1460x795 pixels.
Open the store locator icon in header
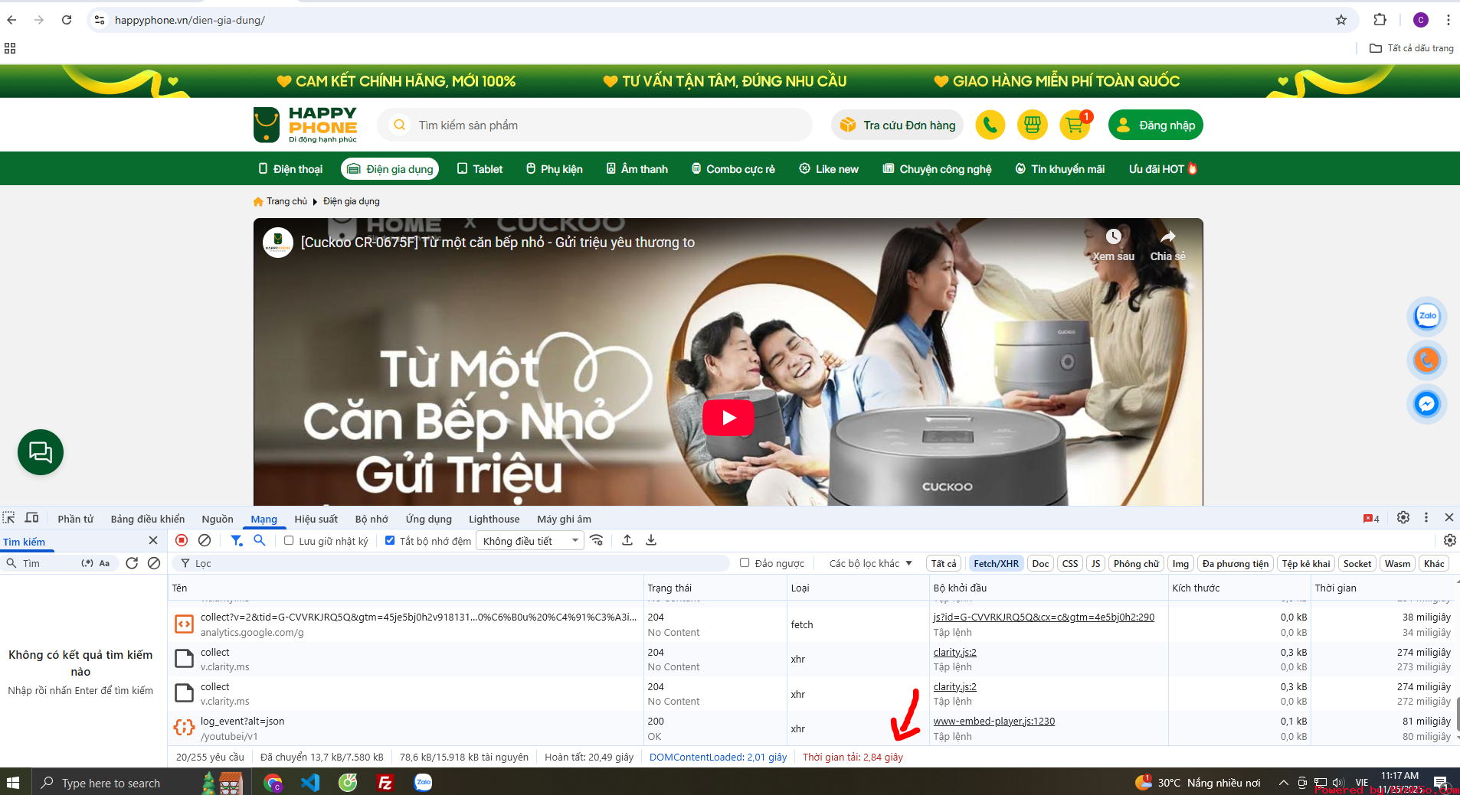pyautogui.click(x=1032, y=125)
